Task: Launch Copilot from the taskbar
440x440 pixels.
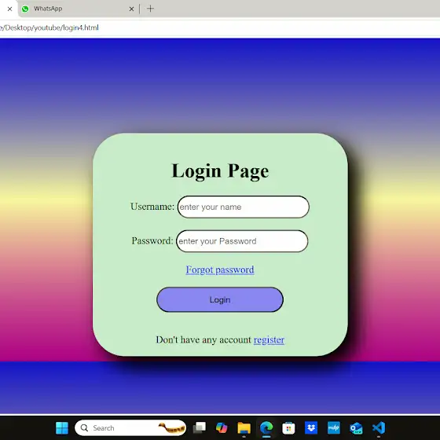Action: (222, 428)
